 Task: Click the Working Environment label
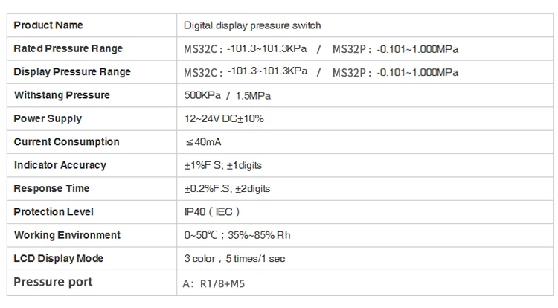(x=67, y=235)
